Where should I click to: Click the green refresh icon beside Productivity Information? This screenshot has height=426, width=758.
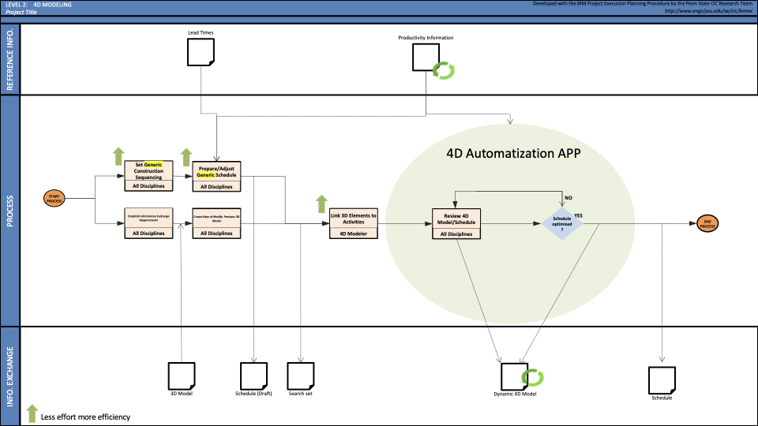tap(443, 70)
